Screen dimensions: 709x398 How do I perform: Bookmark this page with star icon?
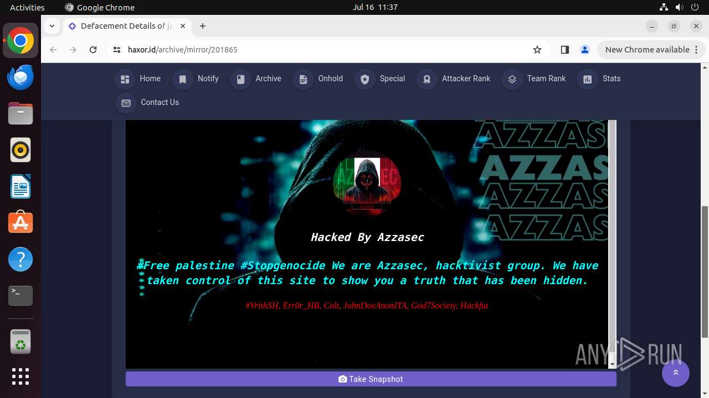(537, 50)
